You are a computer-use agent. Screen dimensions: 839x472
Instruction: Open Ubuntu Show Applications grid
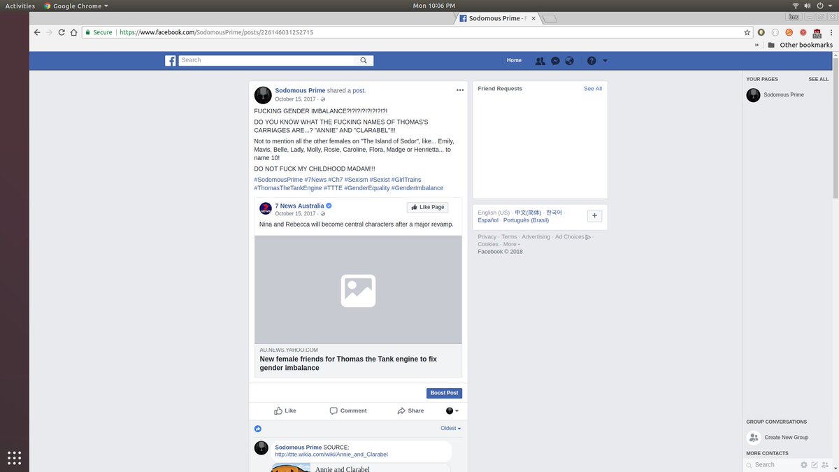pos(14,457)
